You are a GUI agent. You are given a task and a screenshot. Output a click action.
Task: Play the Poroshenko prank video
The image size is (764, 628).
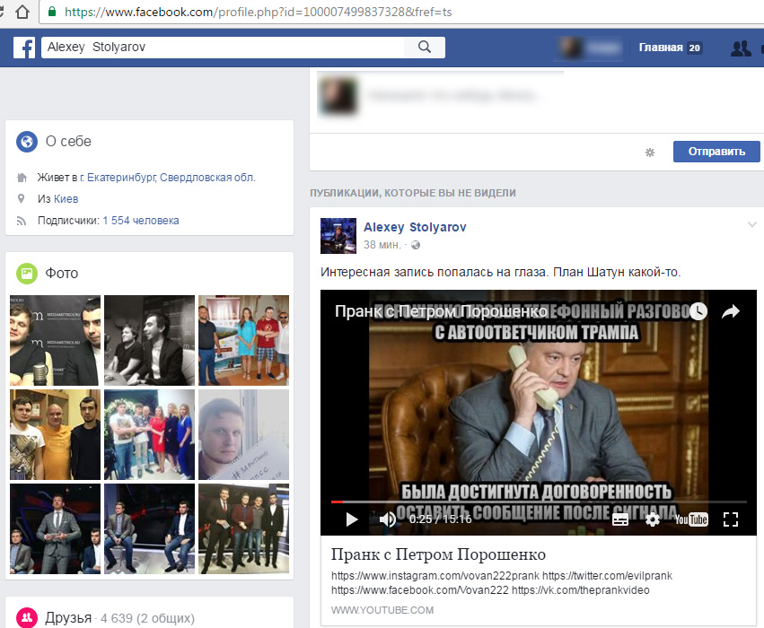point(352,519)
